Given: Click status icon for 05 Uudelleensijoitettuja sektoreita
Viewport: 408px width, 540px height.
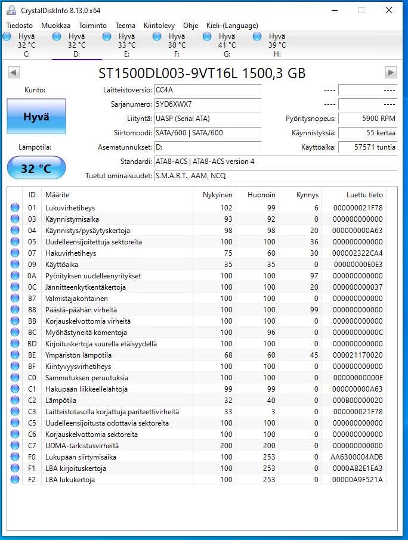Looking at the screenshot, I should (x=15, y=242).
